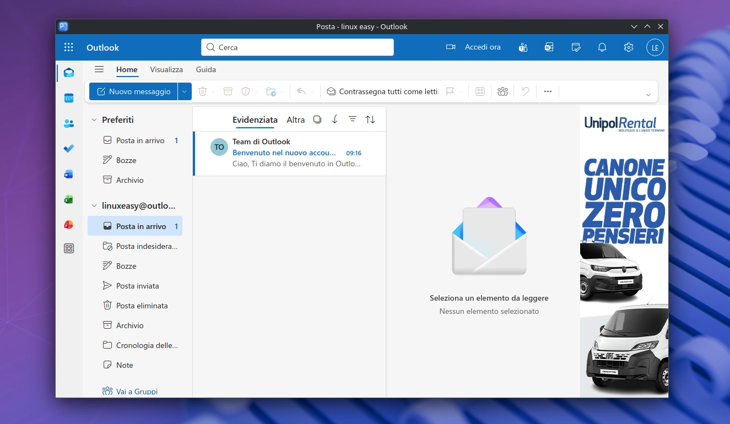Open the Nuovo messaggio dropdown arrow

point(185,91)
